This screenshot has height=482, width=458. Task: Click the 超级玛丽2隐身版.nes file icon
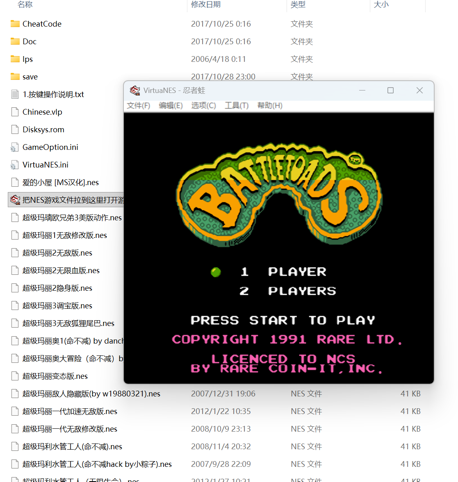click(x=15, y=288)
